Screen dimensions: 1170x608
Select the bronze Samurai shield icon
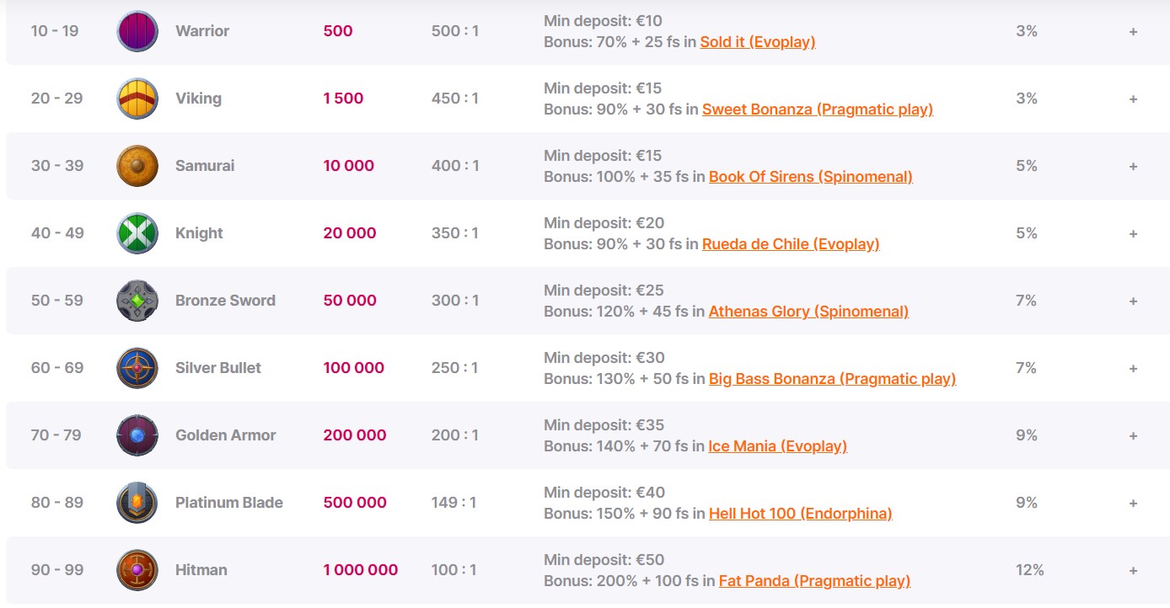(137, 166)
